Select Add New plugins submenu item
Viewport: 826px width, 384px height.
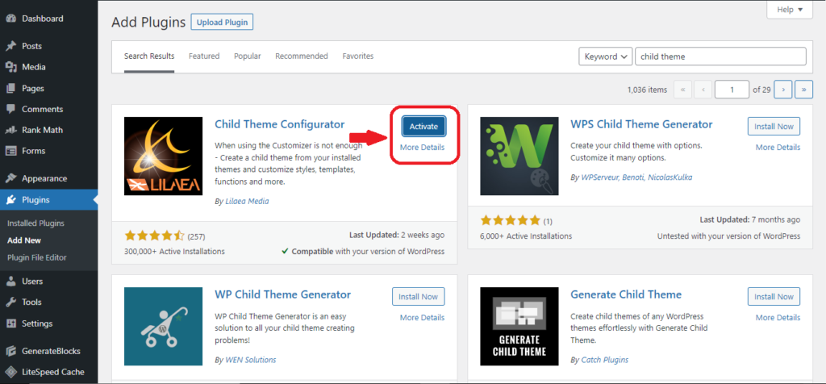[x=24, y=240]
